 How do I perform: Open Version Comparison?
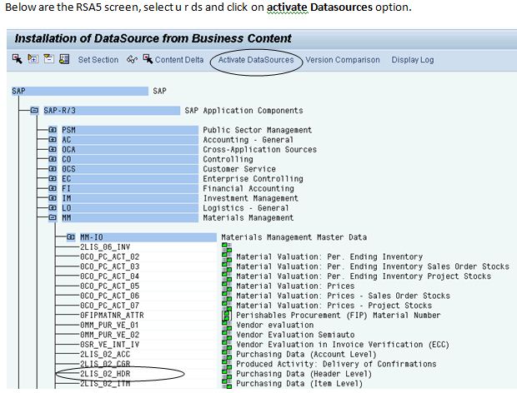pyautogui.click(x=343, y=60)
